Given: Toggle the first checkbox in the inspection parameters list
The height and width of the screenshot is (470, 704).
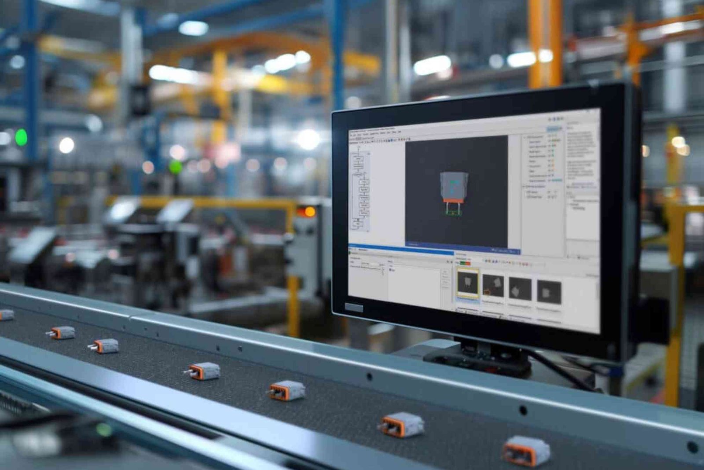Looking at the screenshot, I should click(549, 141).
